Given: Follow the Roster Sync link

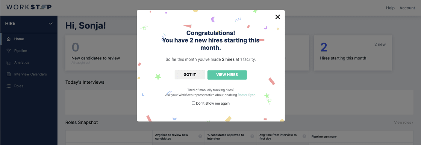Looking at the screenshot, I should point(247,95).
